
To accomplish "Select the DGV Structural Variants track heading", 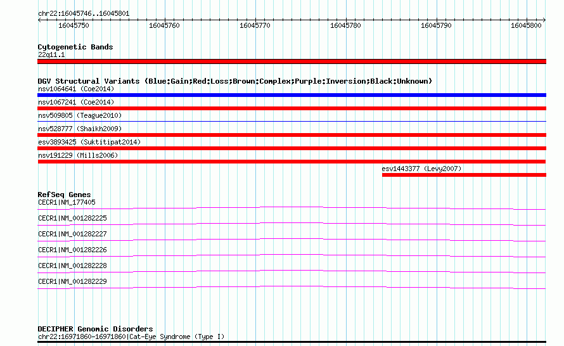I will [235, 81].
